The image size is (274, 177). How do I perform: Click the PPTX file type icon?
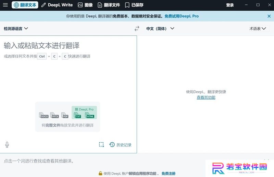tap(54, 115)
